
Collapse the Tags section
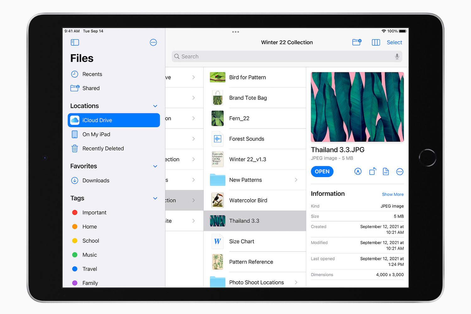[155, 198]
